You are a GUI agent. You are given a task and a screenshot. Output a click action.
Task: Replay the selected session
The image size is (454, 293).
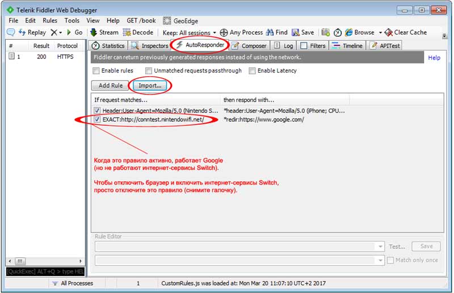point(32,32)
